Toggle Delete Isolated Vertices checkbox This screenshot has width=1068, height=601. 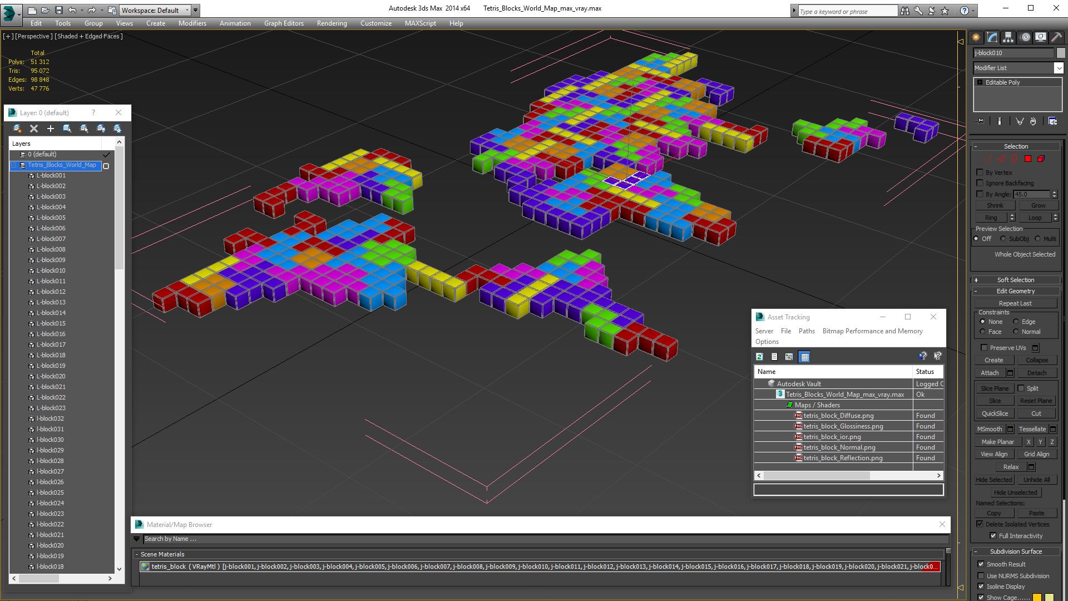point(980,524)
